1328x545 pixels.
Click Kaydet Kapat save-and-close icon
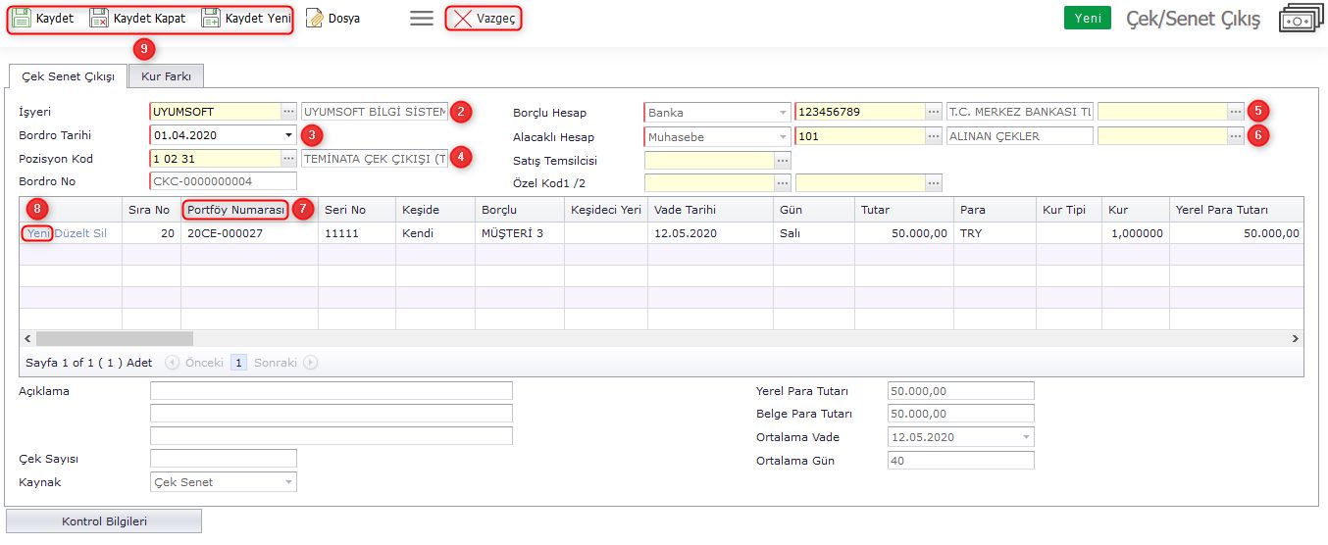[x=99, y=19]
